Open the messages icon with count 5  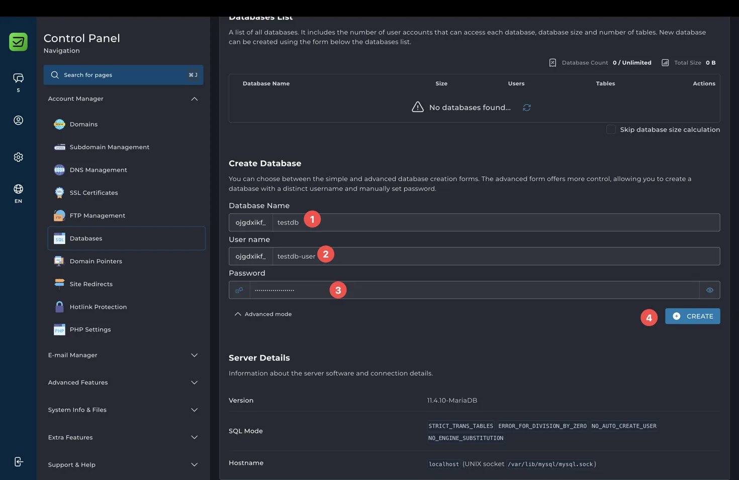click(18, 78)
